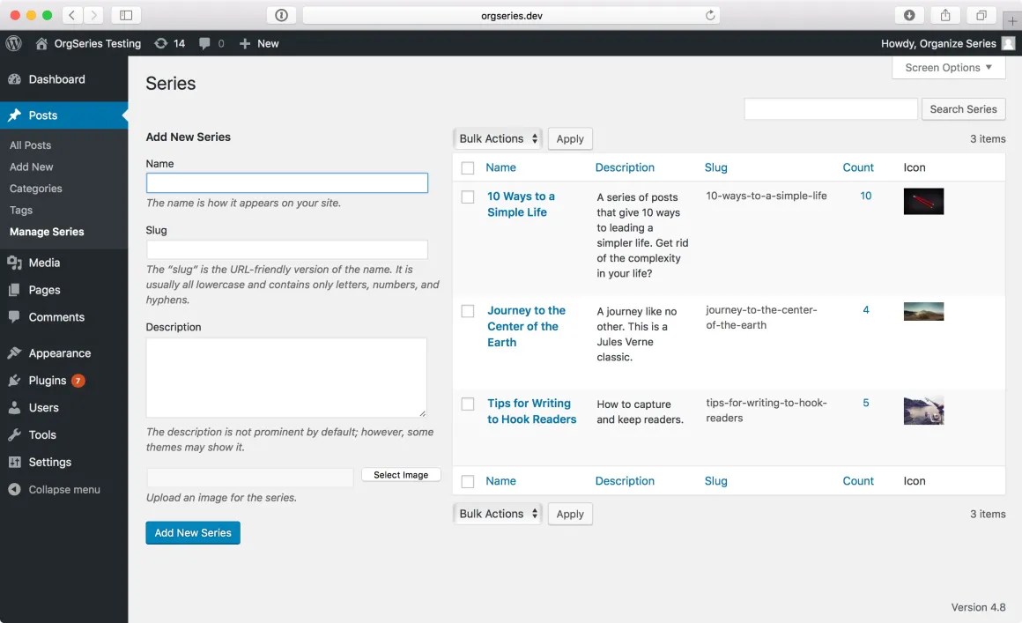Click the "Add New Series" button
Screen dimensions: 1022x623
click(192, 532)
